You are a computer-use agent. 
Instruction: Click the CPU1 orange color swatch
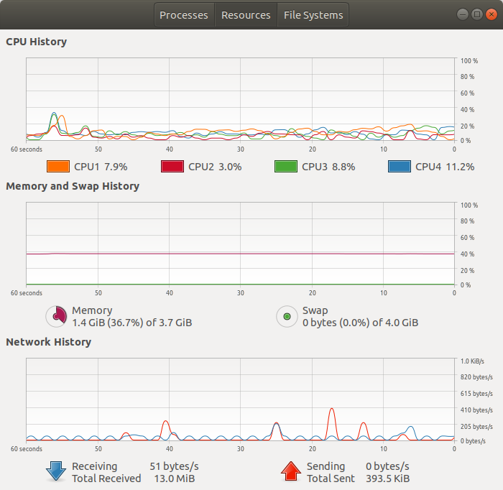58,167
